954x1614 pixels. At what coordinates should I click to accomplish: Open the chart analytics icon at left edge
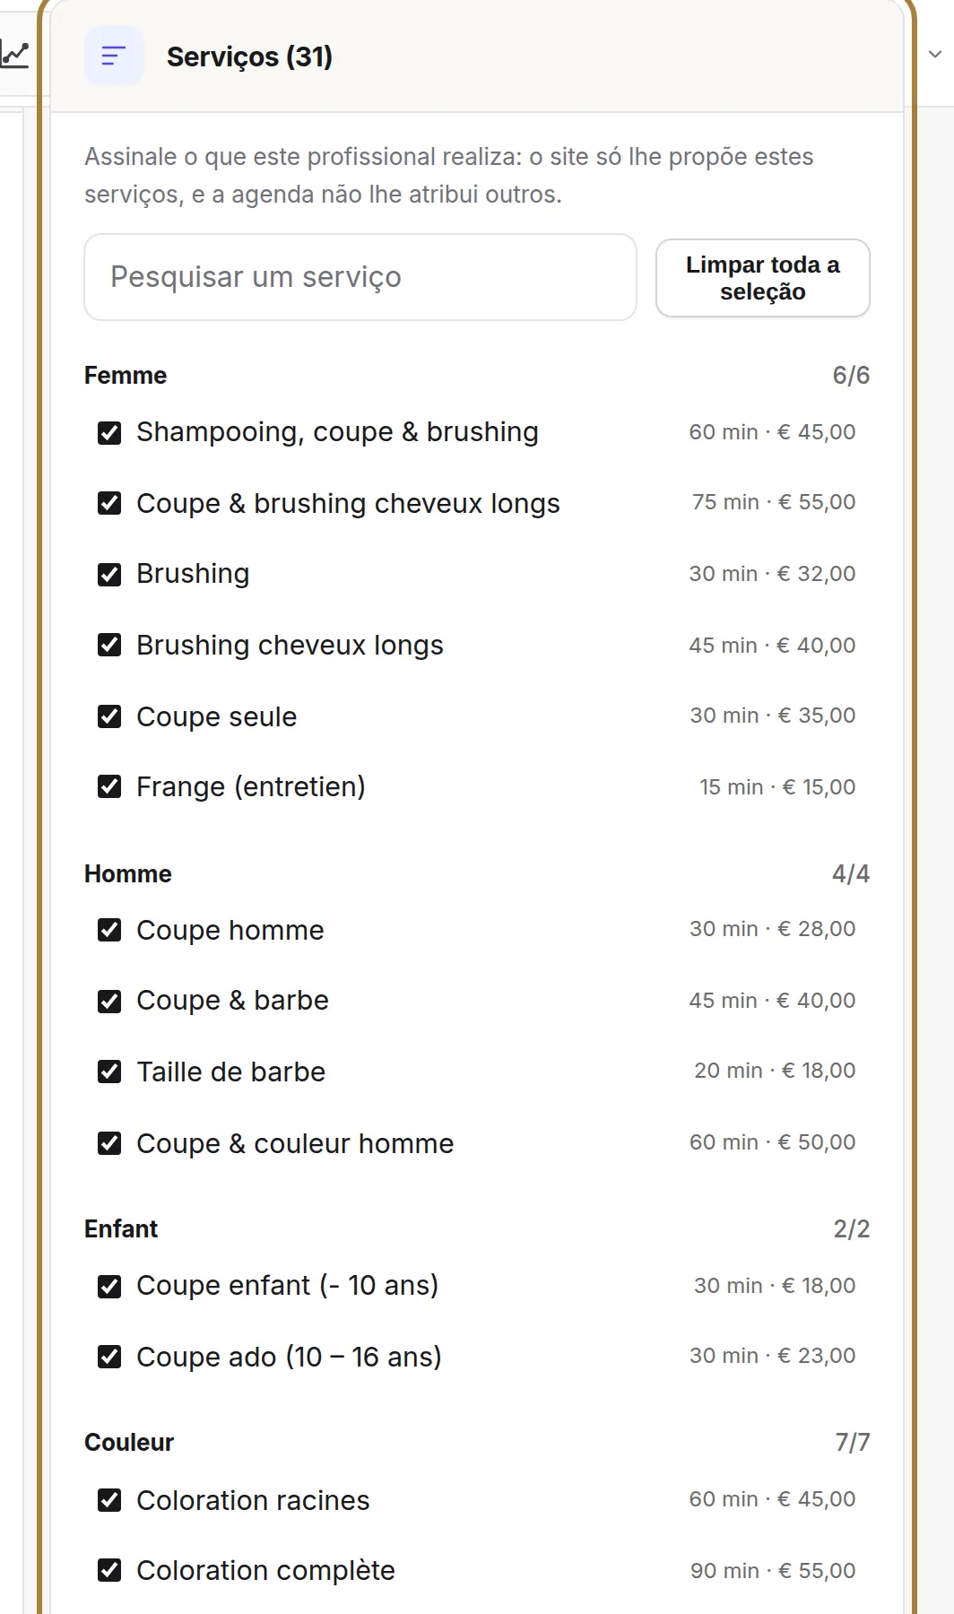pos(14,56)
